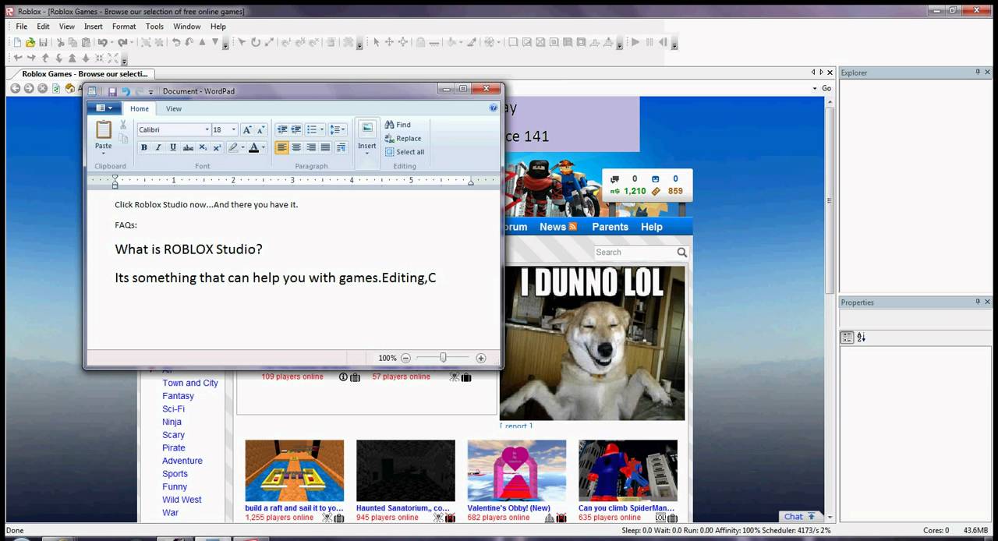The height and width of the screenshot is (541, 998).
Task: Click Paste icon in WordPad ribbon
Action: click(x=104, y=129)
